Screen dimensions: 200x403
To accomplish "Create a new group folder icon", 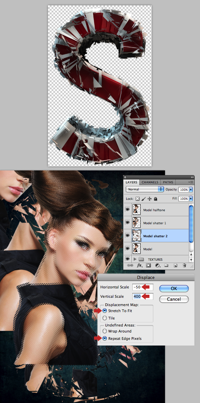I will 167,266.
